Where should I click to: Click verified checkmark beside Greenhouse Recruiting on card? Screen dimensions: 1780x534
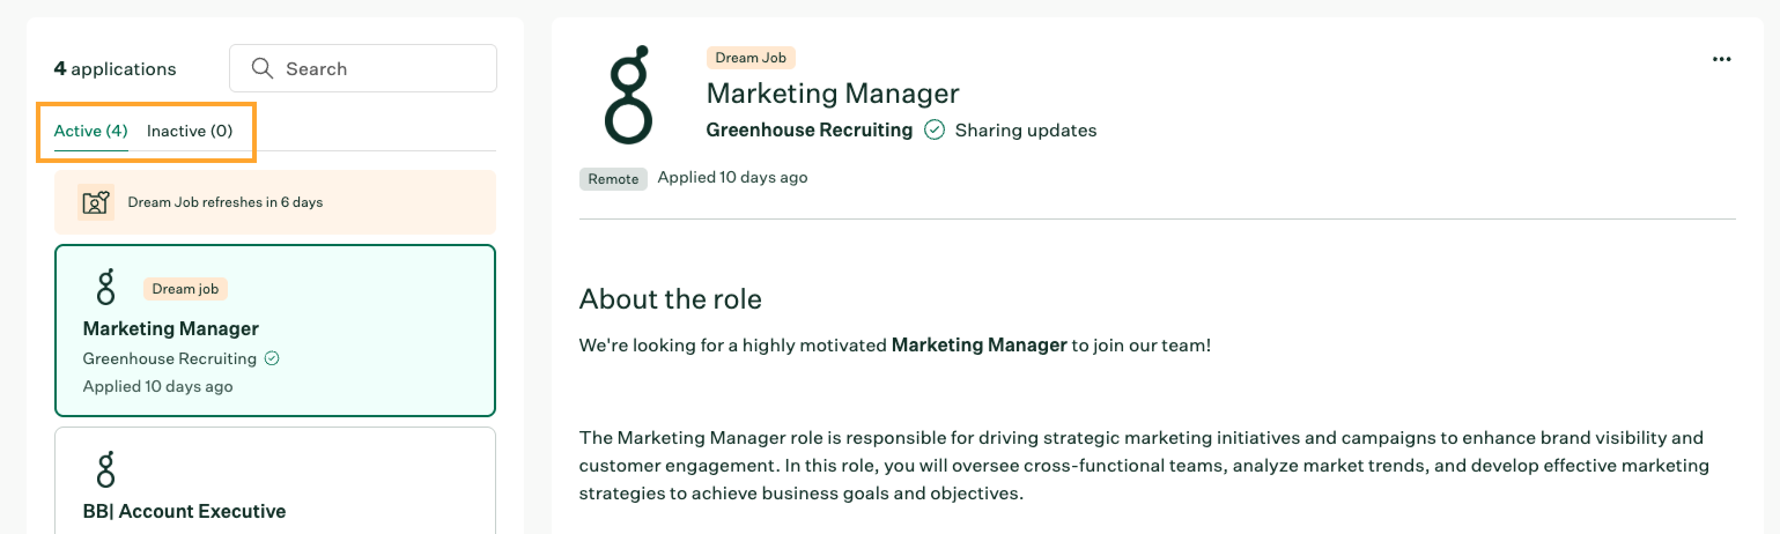272,358
